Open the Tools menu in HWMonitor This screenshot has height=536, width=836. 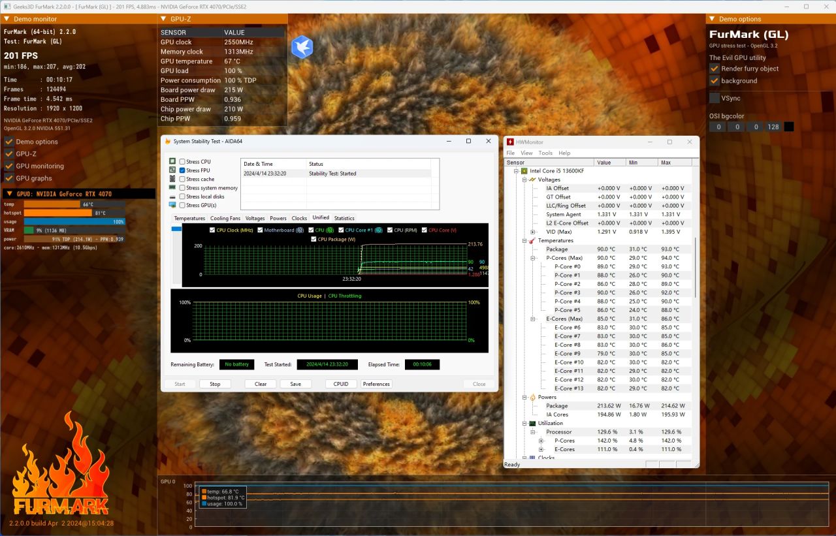click(x=545, y=153)
